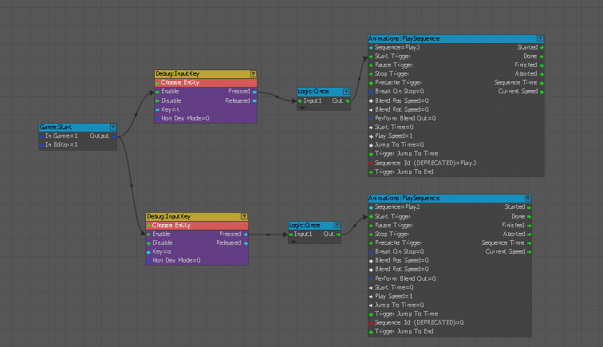603x347 pixels.
Task: Select the Debug:InputKey title bar of the Key=k node
Action: pos(206,73)
